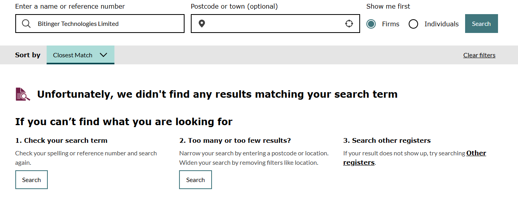Click the "Postcode or town (optional)" label

coord(234,6)
